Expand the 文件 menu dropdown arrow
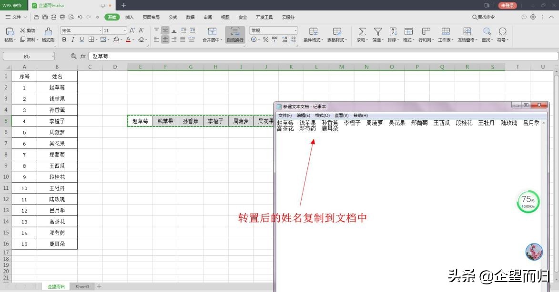Screen dimensions: 559x292 (25, 17)
